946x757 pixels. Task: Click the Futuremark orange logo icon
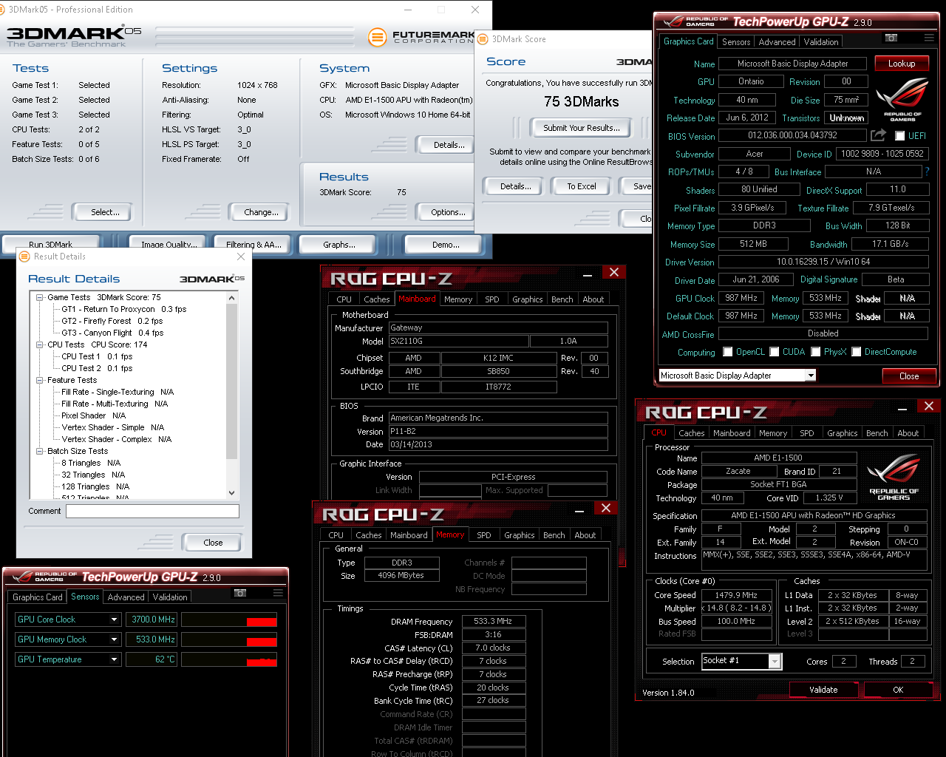377,36
